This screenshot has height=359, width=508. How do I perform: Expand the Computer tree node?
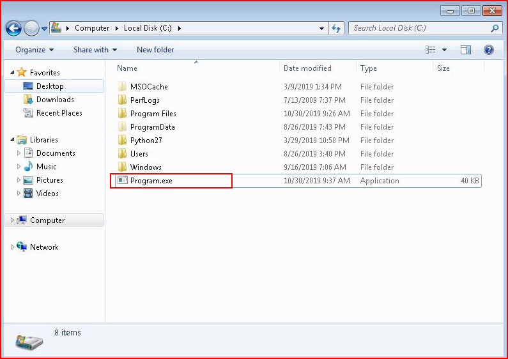point(12,220)
